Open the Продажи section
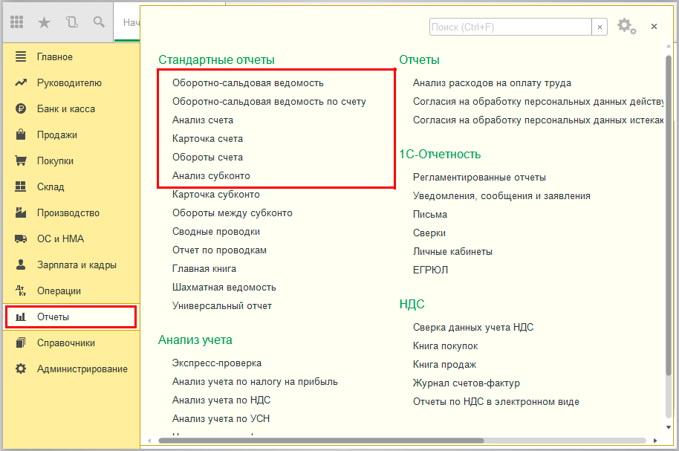Viewport: 679px width, 451px height. (x=56, y=134)
